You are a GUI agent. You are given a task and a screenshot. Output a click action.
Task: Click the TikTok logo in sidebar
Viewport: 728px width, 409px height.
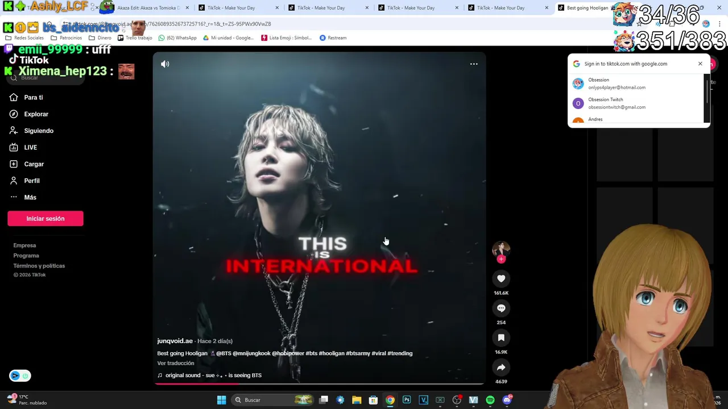[29, 60]
